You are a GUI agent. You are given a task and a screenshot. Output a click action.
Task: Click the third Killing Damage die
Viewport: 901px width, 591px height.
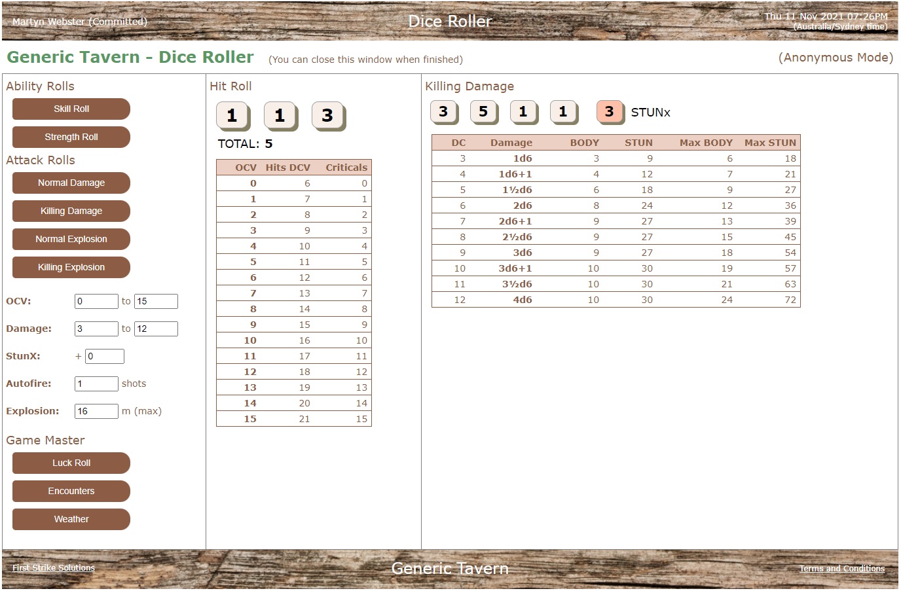pos(524,112)
